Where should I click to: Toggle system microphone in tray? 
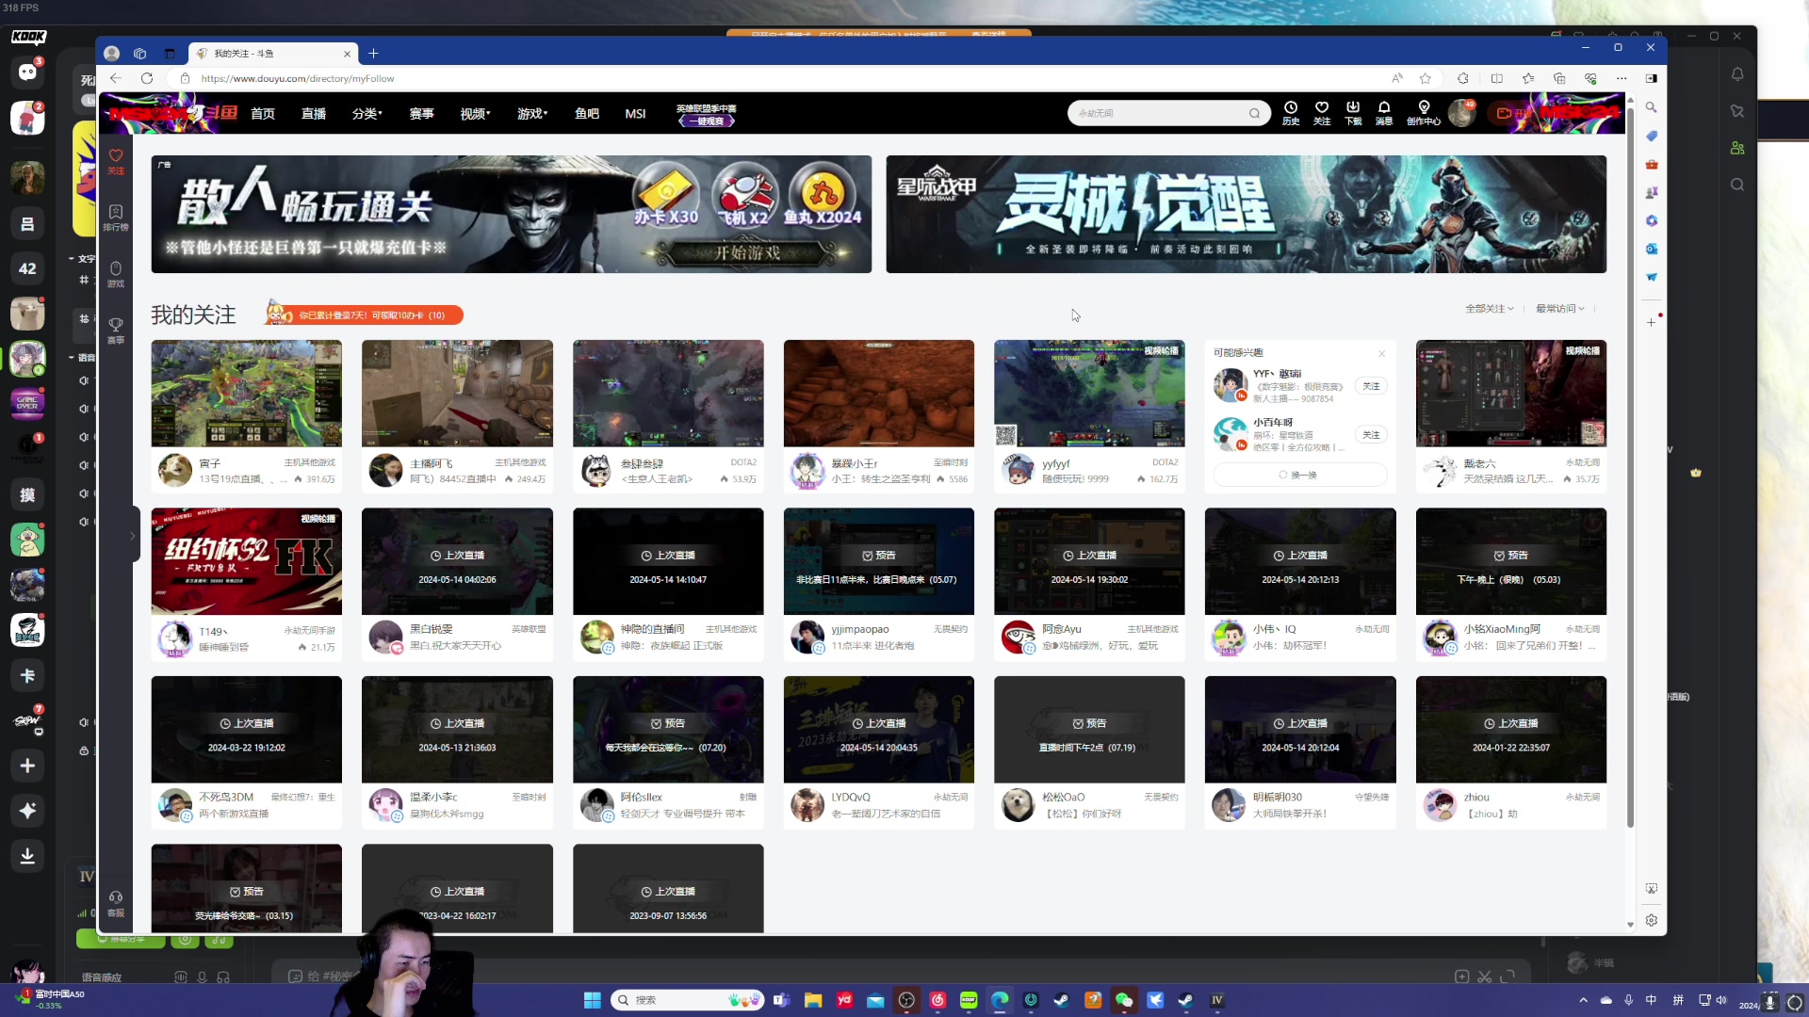pos(1628,1000)
